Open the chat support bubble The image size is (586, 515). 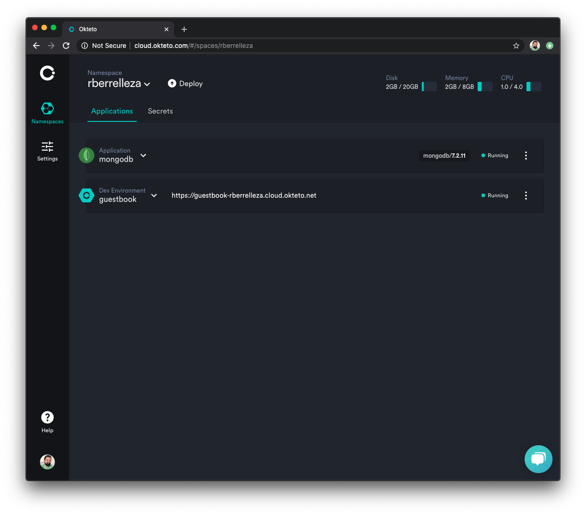tap(539, 459)
